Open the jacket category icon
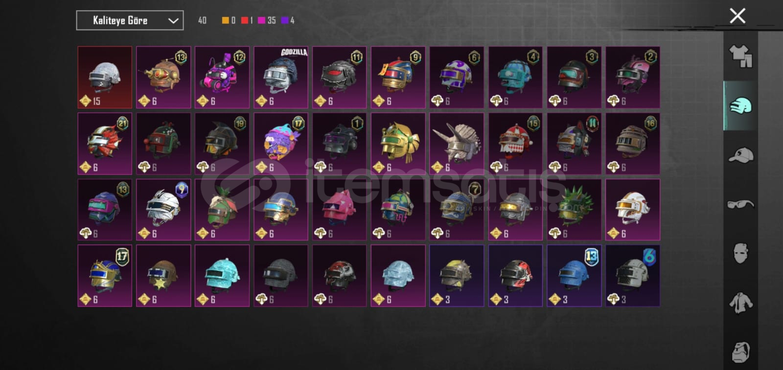This screenshot has height=370, width=783. coord(740,303)
